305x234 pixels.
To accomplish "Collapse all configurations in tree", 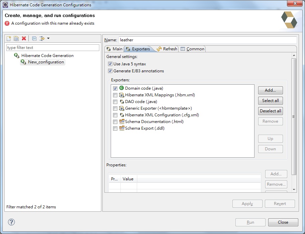I will pyautogui.click(x=34, y=38).
